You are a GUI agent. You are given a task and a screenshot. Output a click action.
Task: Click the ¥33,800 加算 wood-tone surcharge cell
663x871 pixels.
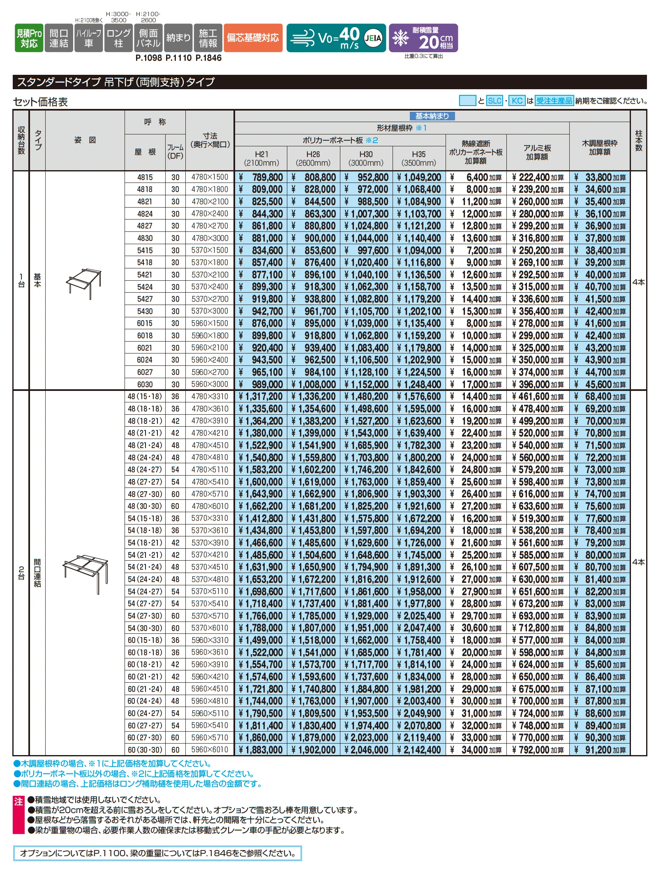[x=600, y=178]
